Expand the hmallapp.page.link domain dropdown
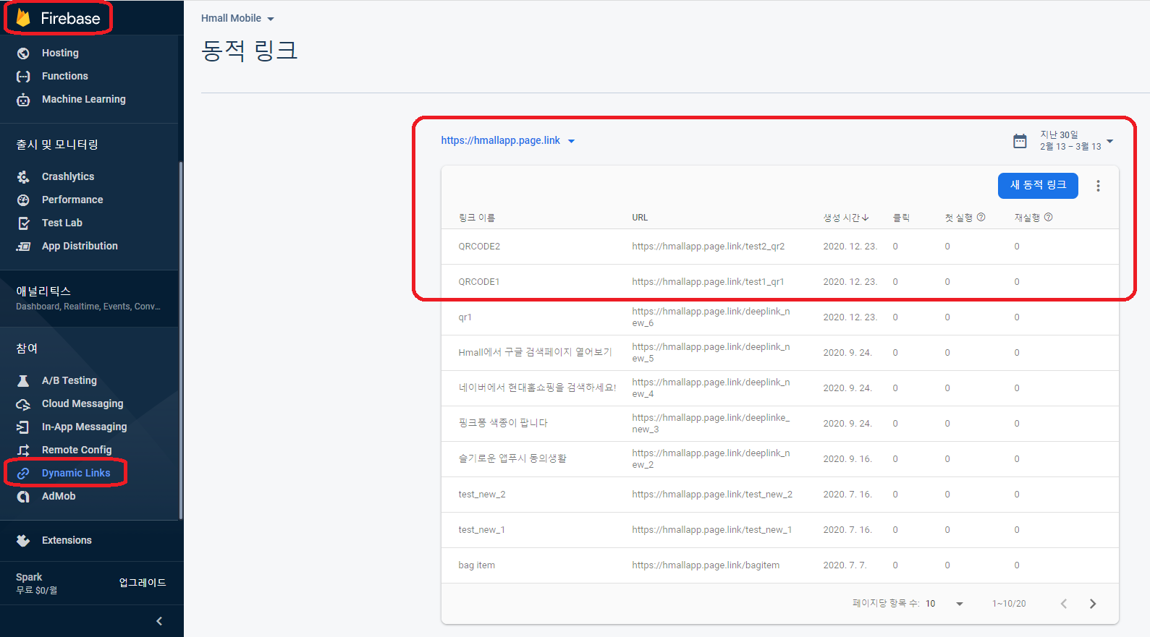The width and height of the screenshot is (1150, 637). click(508, 140)
